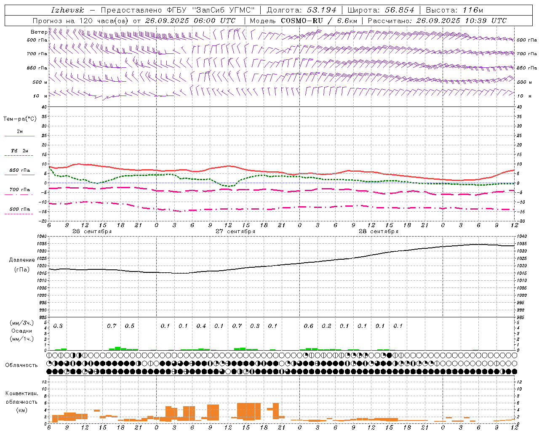Click the 'Рассчитано: 26.09.2025 10:39 UTC' text
The height and width of the screenshot is (431, 539).
(437, 21)
